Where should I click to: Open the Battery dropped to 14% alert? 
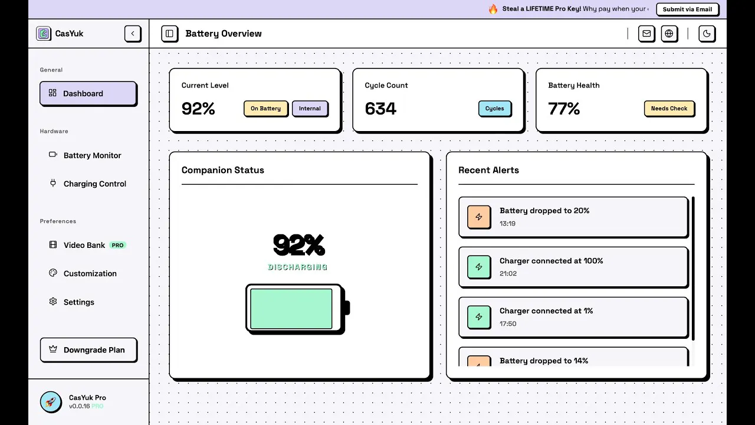coord(573,357)
